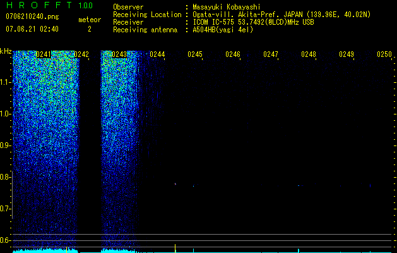Viewport: 397px width, 253px height.
Task: Click the 0.8 kHz axis label
Action: coord(5,177)
